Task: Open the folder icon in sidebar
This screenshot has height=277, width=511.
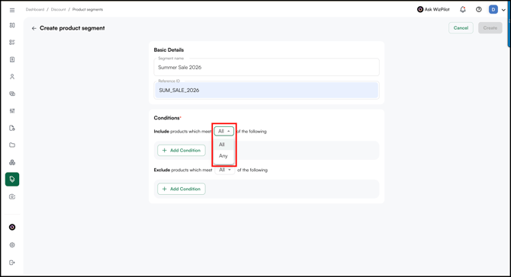Action: (x=12, y=145)
